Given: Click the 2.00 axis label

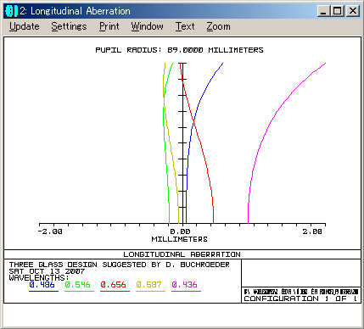Looking at the screenshot, I should (312, 231).
